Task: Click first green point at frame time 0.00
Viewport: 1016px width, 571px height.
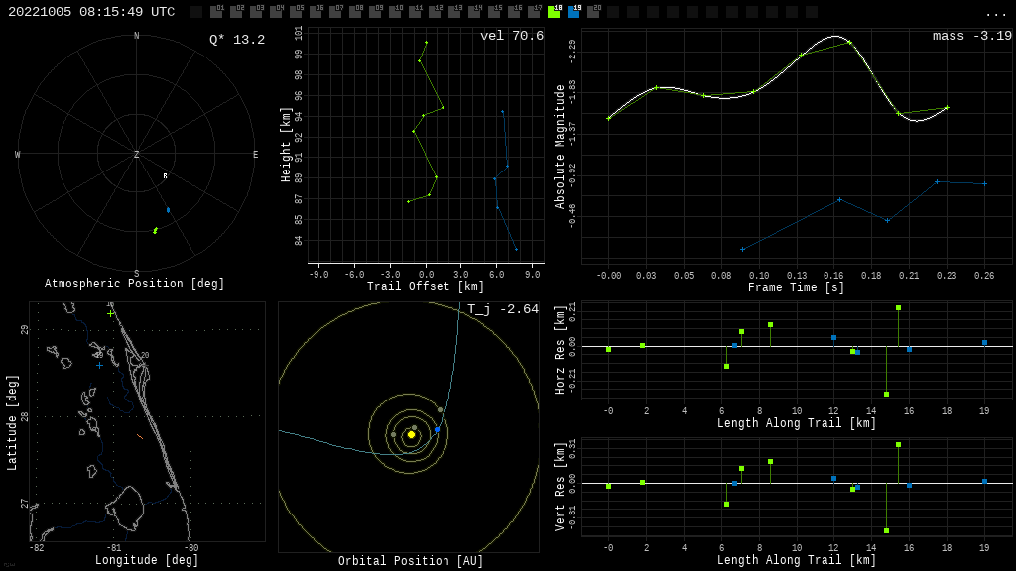Action: click(x=608, y=119)
